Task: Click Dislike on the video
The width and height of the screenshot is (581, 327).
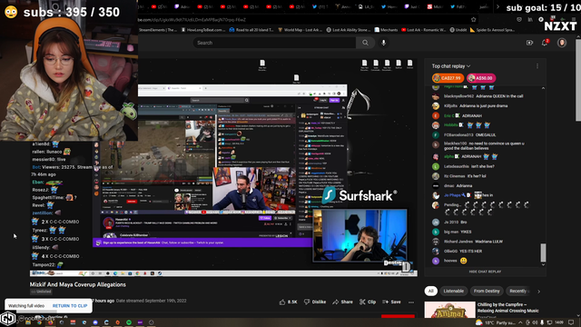Action: pos(315,302)
